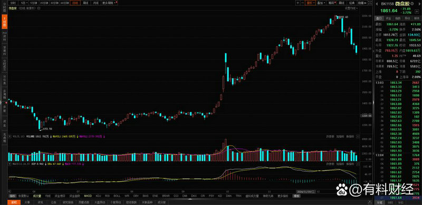Viewport: 422px width, 205px height.
Task: Select the CCI indicator
Action: click(x=176, y=196)
